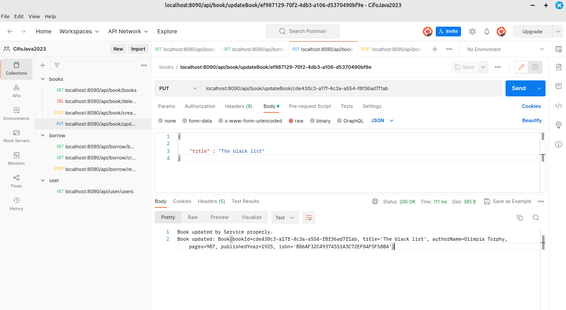Collapse the user collection
566x310 pixels.
pos(43,180)
